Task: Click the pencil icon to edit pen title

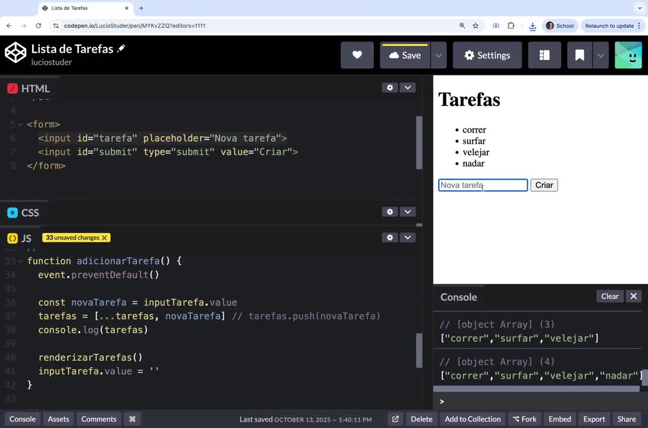Action: [x=121, y=49]
